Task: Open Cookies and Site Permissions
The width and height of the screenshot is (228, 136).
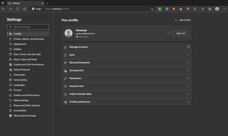Action: 28,65
